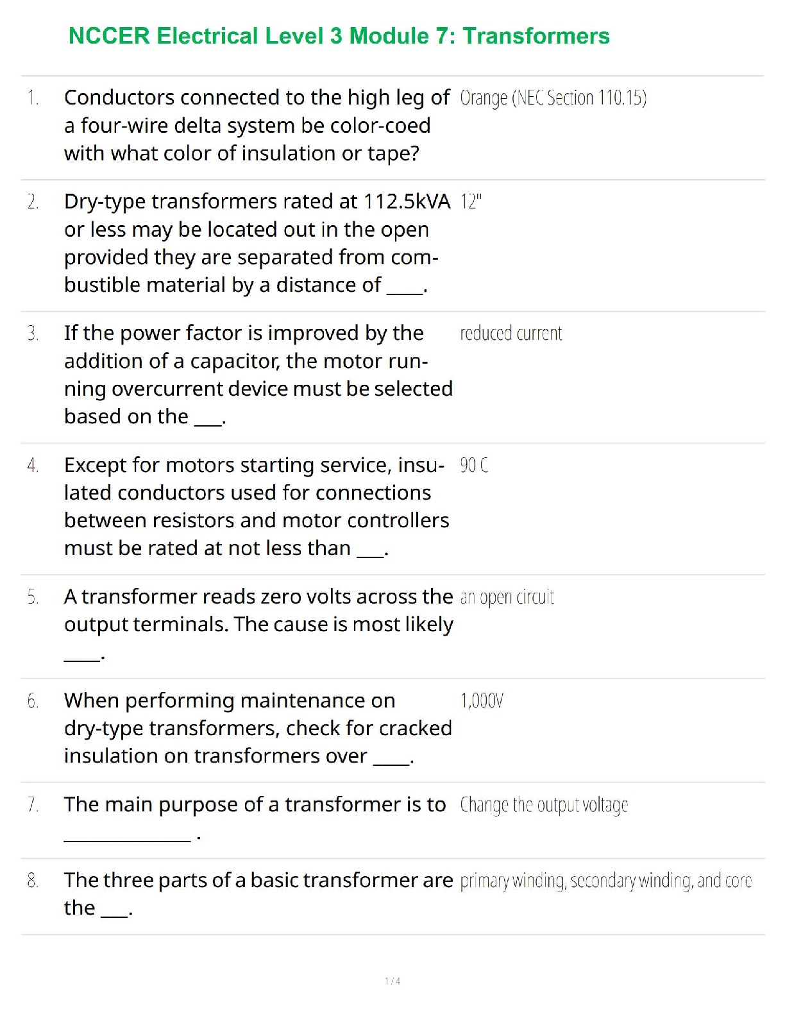Click the NCCER Electrical Level 3 title
785x1016 pixels.
tap(339, 37)
